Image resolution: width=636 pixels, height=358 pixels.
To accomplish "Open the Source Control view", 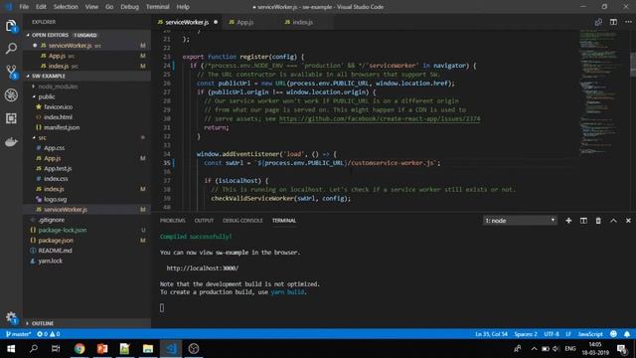I will tap(11, 72).
